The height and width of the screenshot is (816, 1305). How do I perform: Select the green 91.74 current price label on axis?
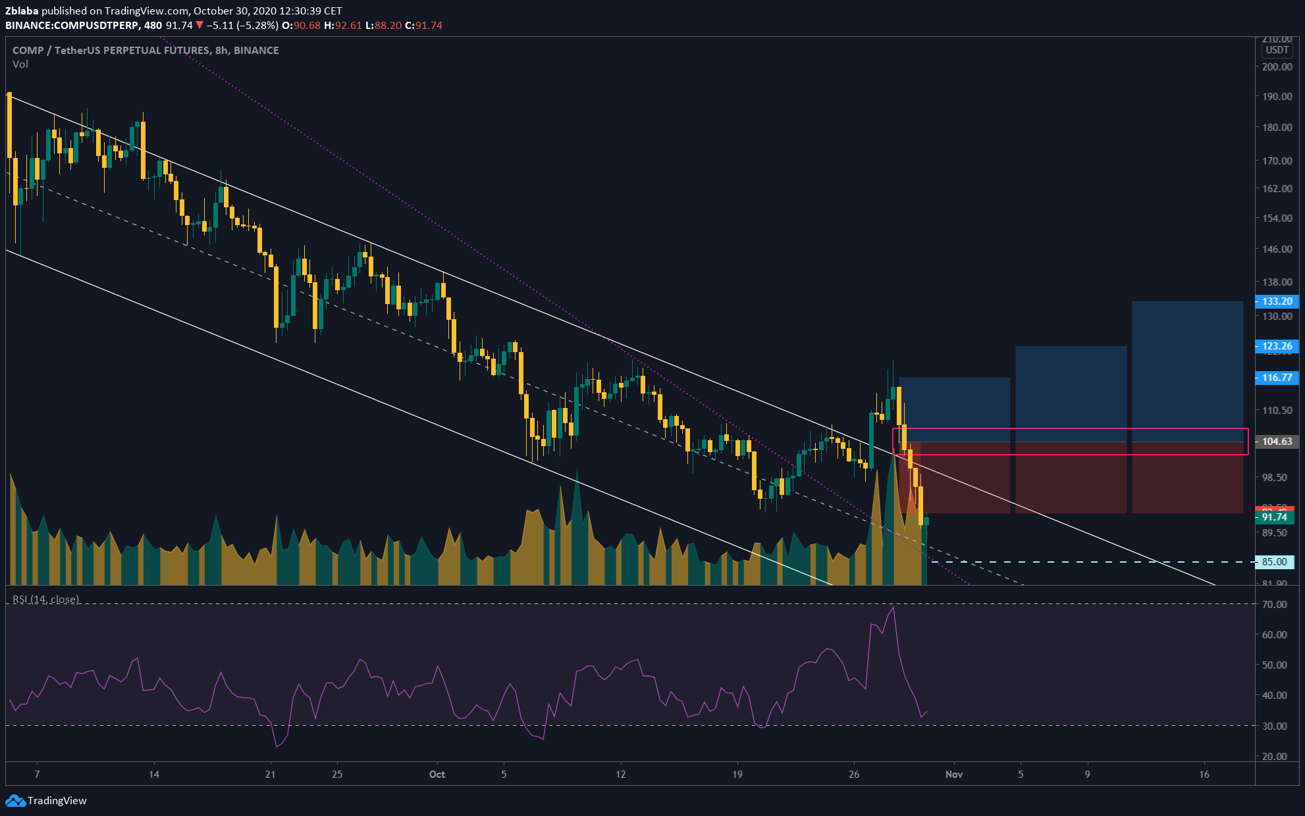coord(1275,517)
